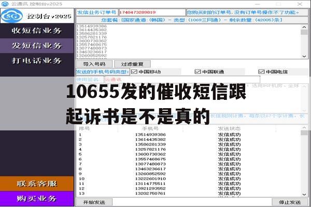The width and height of the screenshot is (311, 207).
Task: Toggle the 中国电信 checkbox
Action: pyautogui.click(x=261, y=72)
